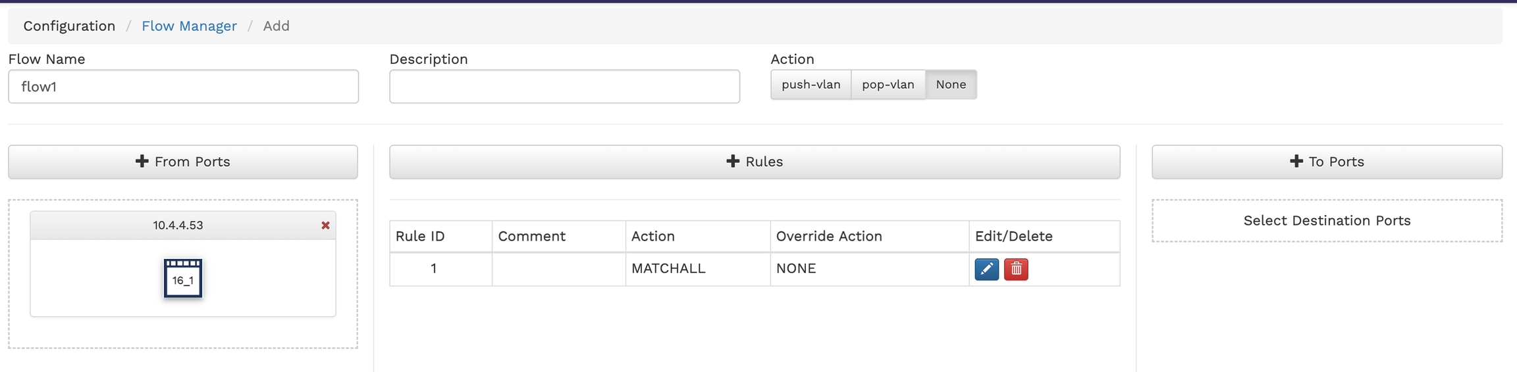Enable the push-vlan action

tap(811, 85)
